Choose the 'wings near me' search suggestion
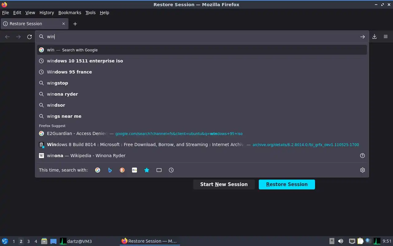This screenshot has height=246, width=393. (202, 116)
